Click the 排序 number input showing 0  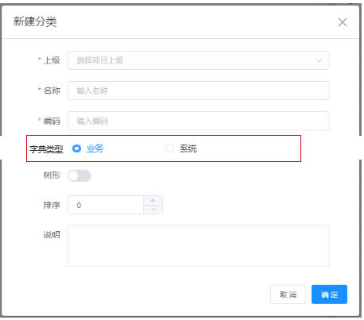click(x=106, y=205)
